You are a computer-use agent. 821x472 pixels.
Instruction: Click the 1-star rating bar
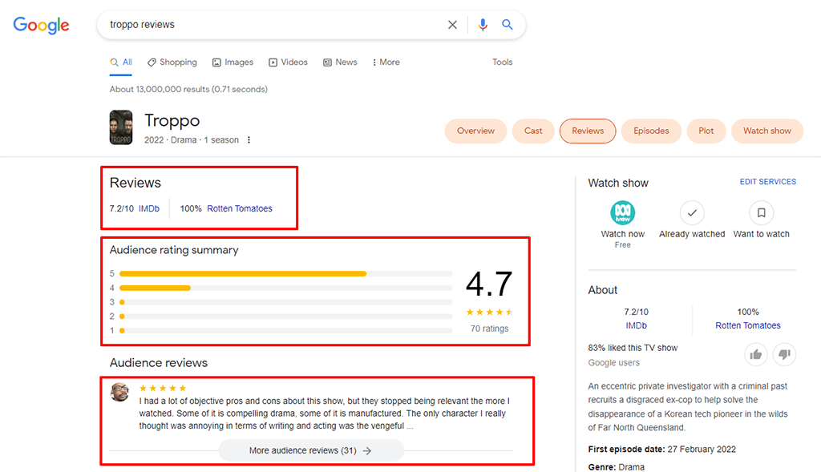[x=286, y=330]
